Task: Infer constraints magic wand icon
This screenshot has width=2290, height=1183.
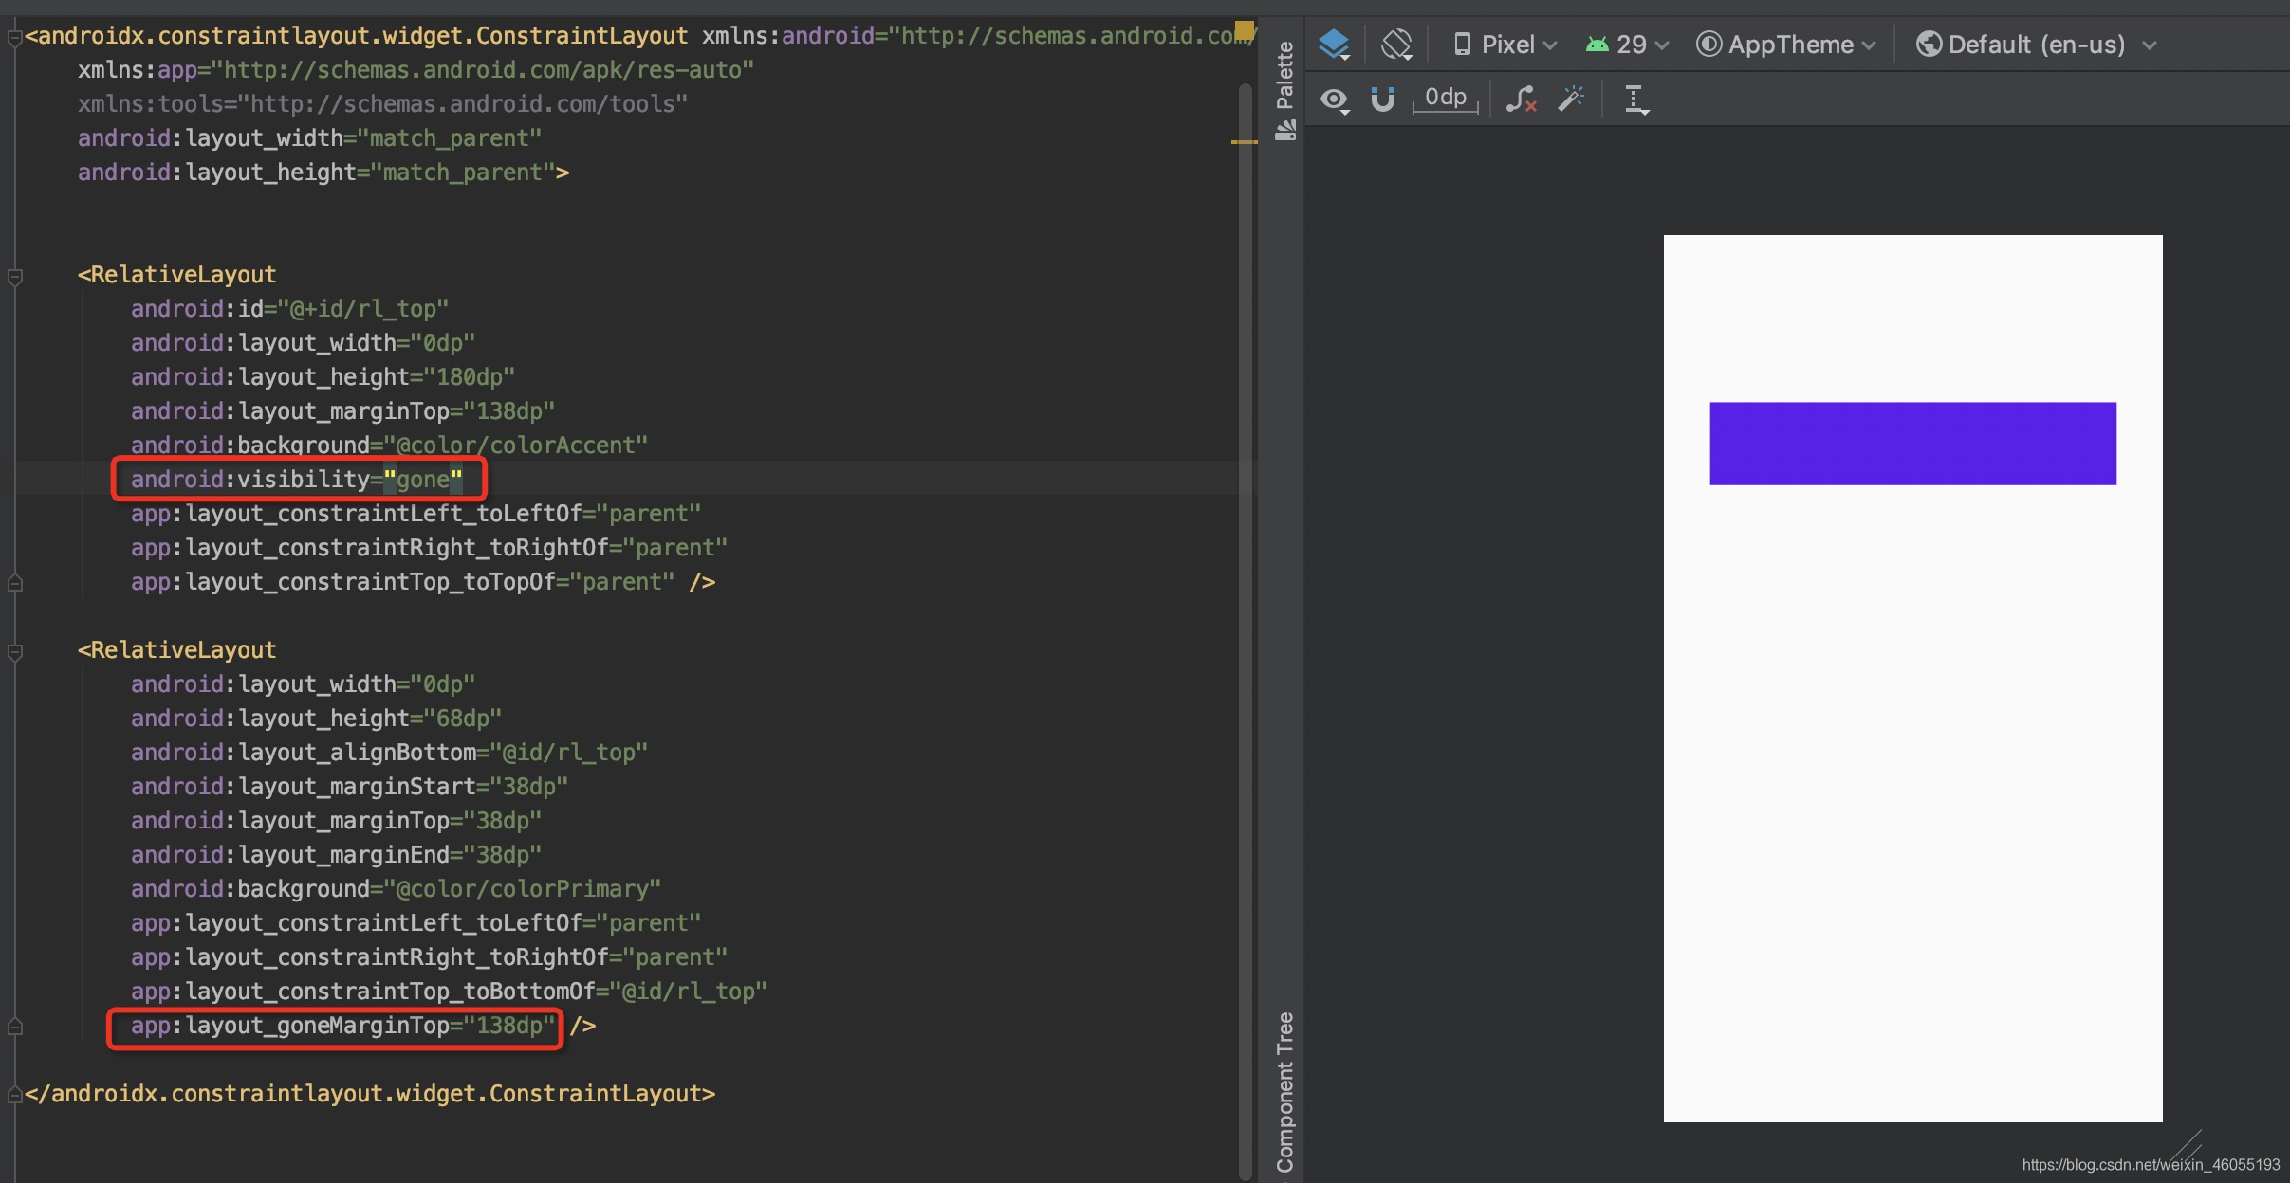Action: pyautogui.click(x=1571, y=99)
